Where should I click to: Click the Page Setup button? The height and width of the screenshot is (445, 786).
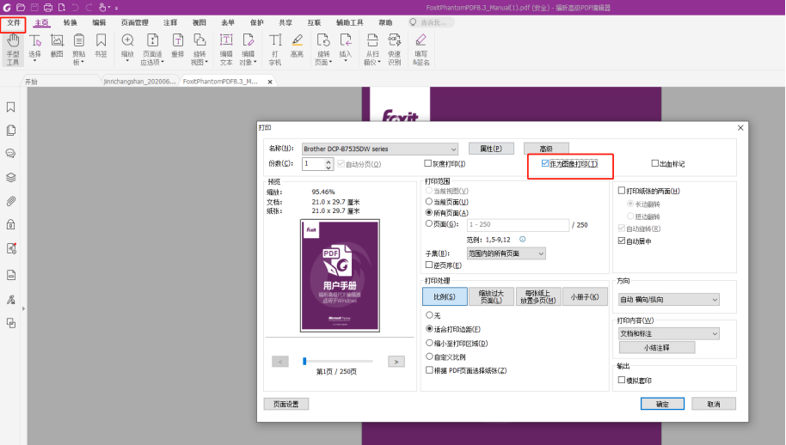tap(286, 404)
